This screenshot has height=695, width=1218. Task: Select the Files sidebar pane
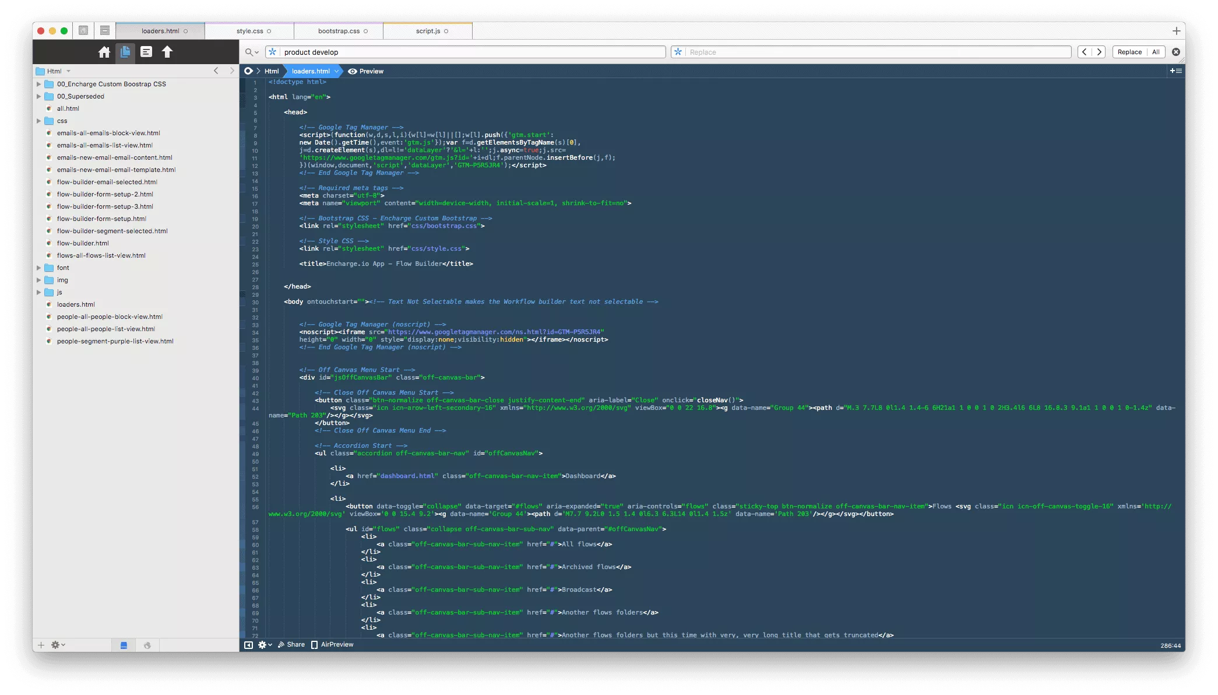pyautogui.click(x=125, y=52)
